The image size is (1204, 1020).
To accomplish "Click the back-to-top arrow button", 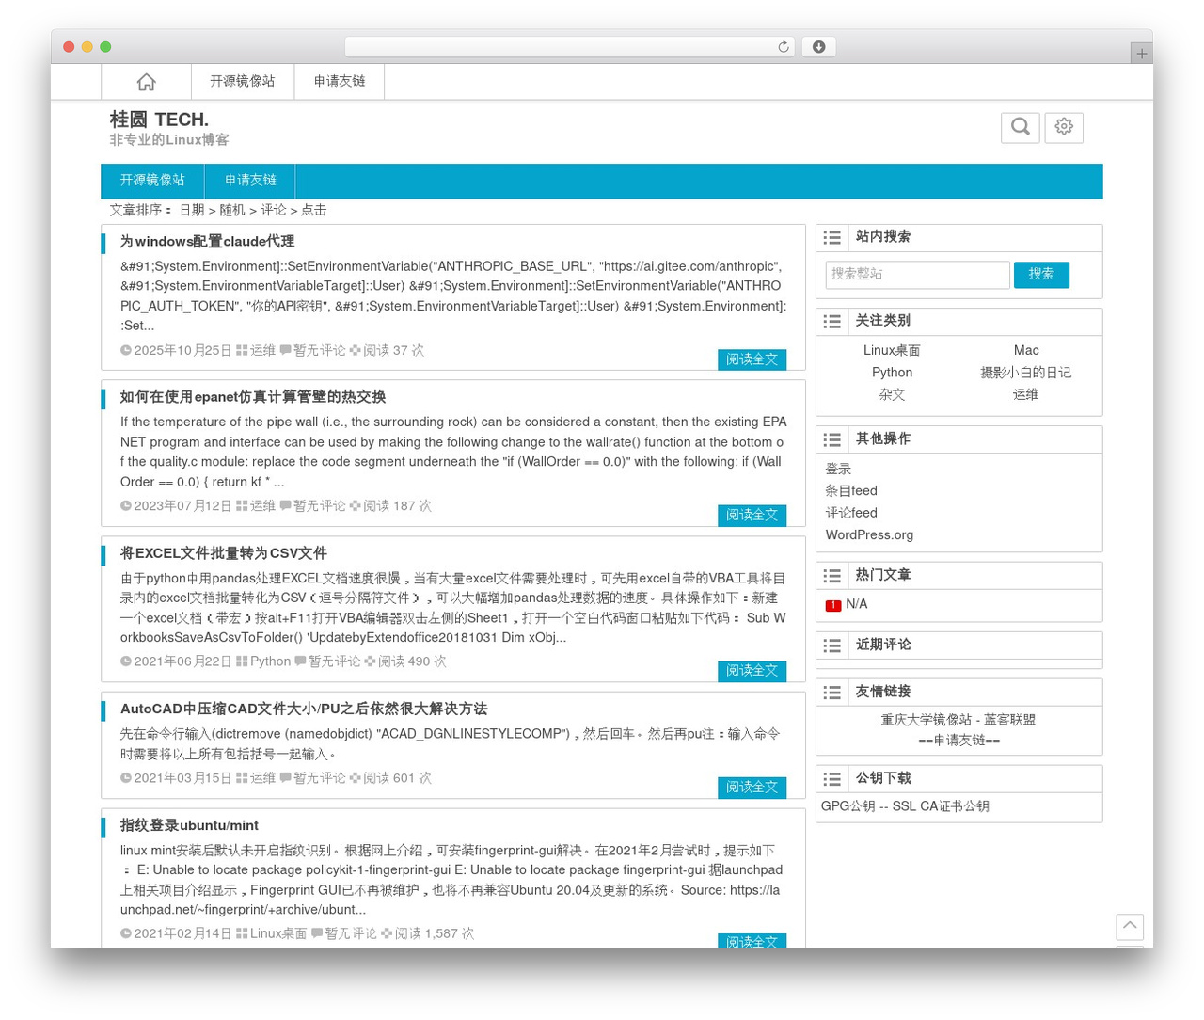I will point(1130,926).
